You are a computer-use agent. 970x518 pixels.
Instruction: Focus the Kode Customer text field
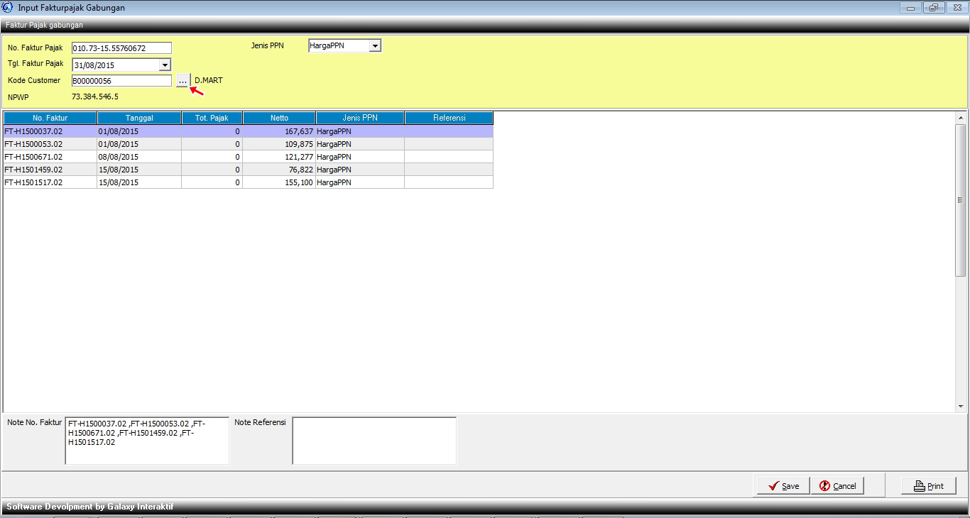click(121, 81)
